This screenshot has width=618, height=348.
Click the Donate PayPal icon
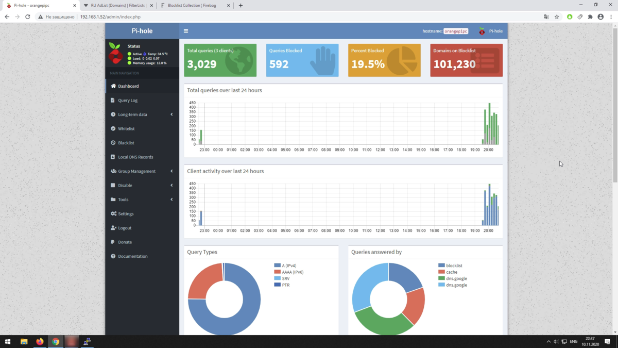coord(113,242)
